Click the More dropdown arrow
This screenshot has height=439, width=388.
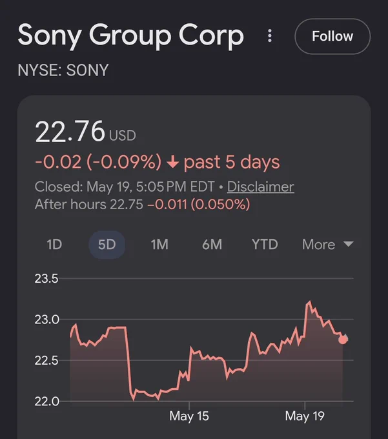point(348,244)
